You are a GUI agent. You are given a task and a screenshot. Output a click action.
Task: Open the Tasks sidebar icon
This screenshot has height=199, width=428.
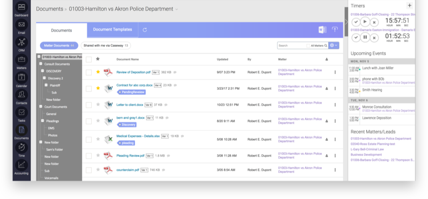pyautogui.click(x=21, y=112)
